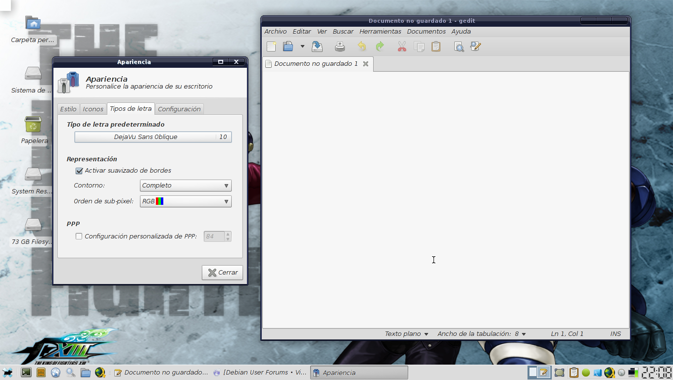Print the document using the printer icon
The height and width of the screenshot is (380, 673).
pos(340,47)
